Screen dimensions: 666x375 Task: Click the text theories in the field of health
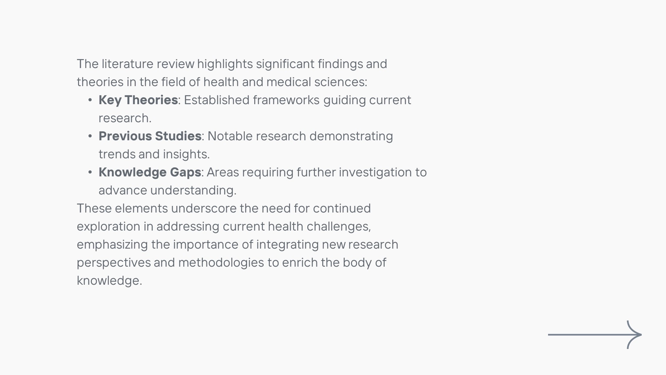click(222, 82)
